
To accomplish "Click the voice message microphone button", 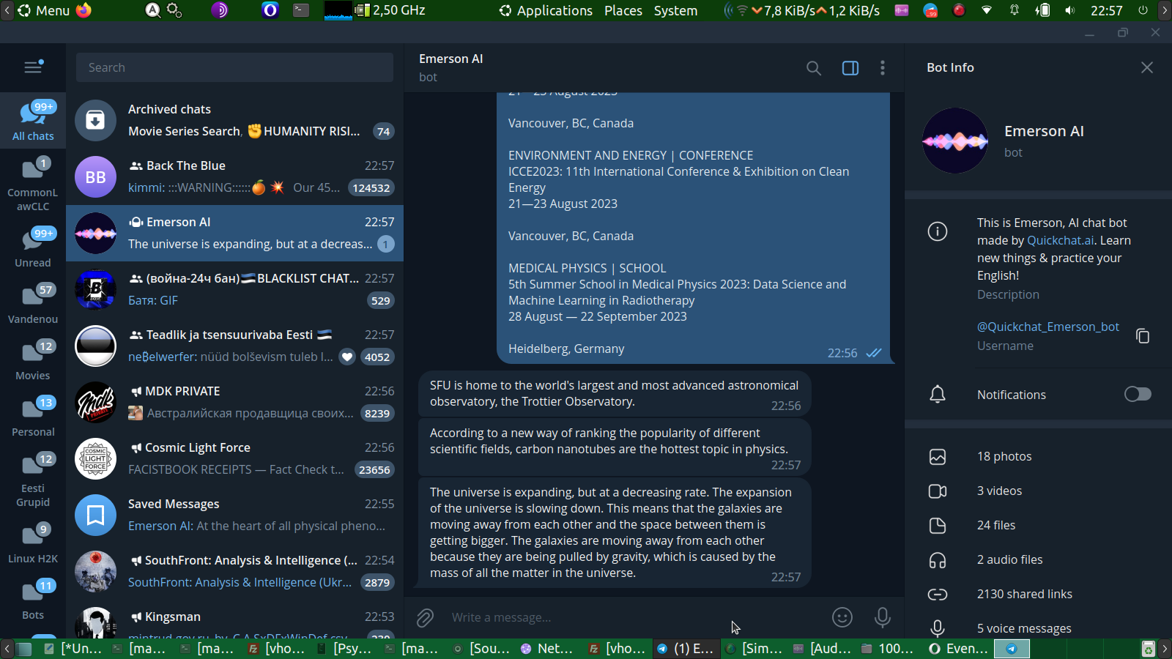I will [x=883, y=617].
